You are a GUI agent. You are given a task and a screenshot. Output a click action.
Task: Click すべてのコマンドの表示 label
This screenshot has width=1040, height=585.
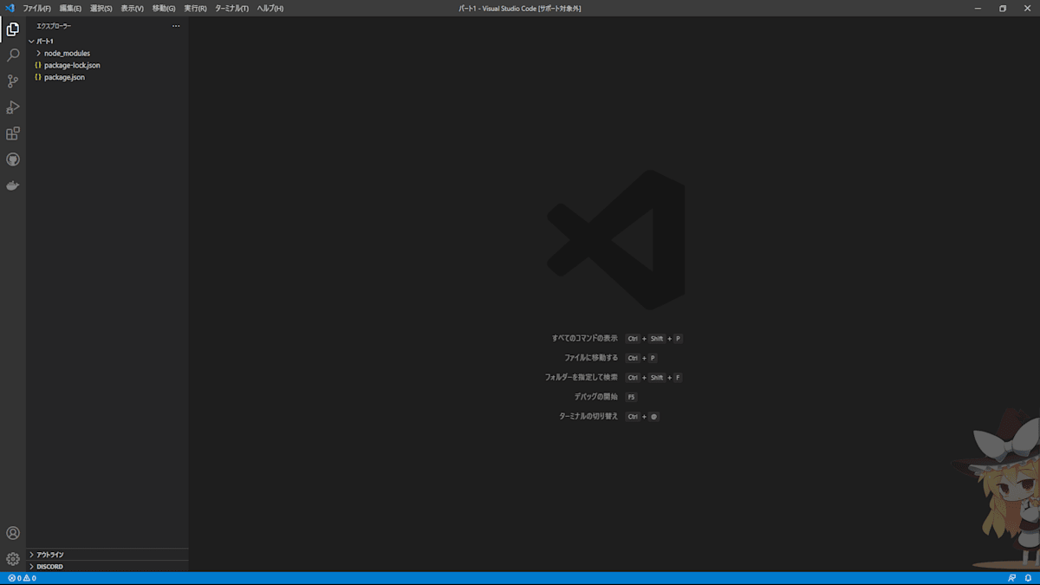585,338
